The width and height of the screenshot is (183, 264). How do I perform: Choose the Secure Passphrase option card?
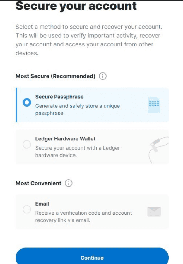coord(92,105)
